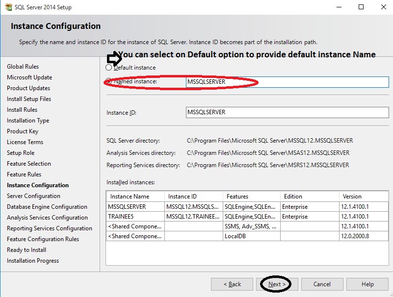Click the Reporting Services Configuration step
393x297 pixels.
(x=50, y=228)
